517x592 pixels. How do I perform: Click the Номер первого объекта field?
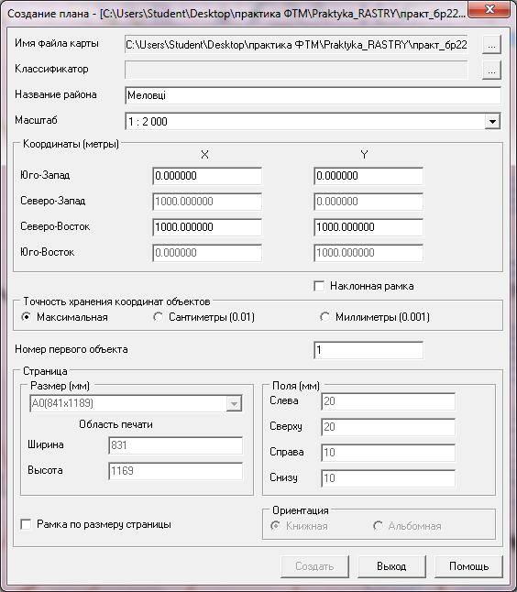368,350
